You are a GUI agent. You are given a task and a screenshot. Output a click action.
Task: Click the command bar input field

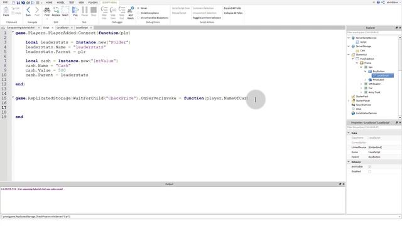200,217
